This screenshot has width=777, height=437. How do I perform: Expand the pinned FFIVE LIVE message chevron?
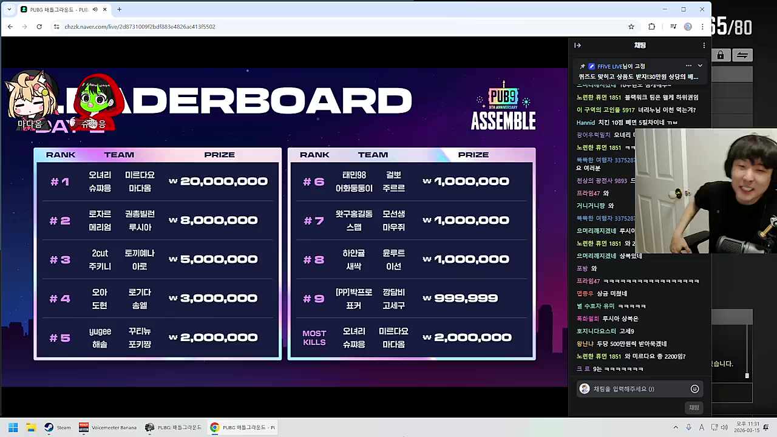pos(699,66)
